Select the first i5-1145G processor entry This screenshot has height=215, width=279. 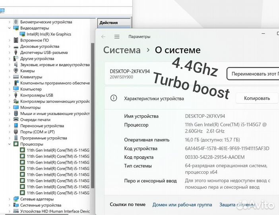(58, 150)
